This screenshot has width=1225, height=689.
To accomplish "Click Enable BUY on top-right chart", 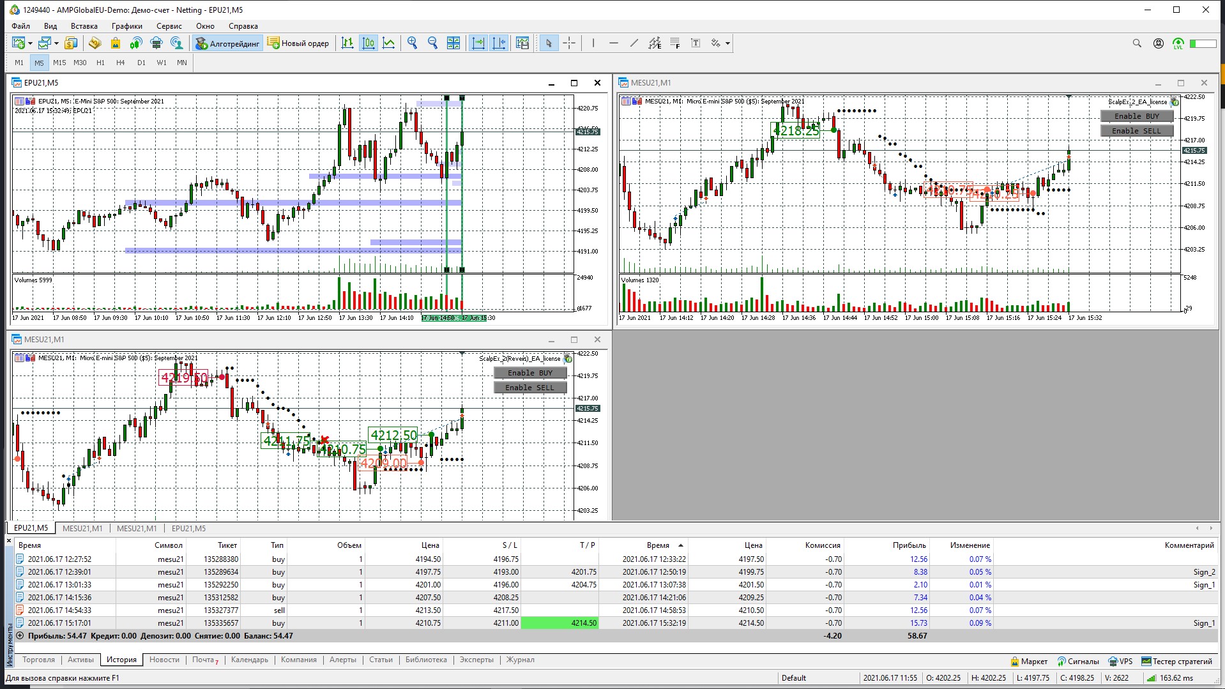I will 1136,116.
